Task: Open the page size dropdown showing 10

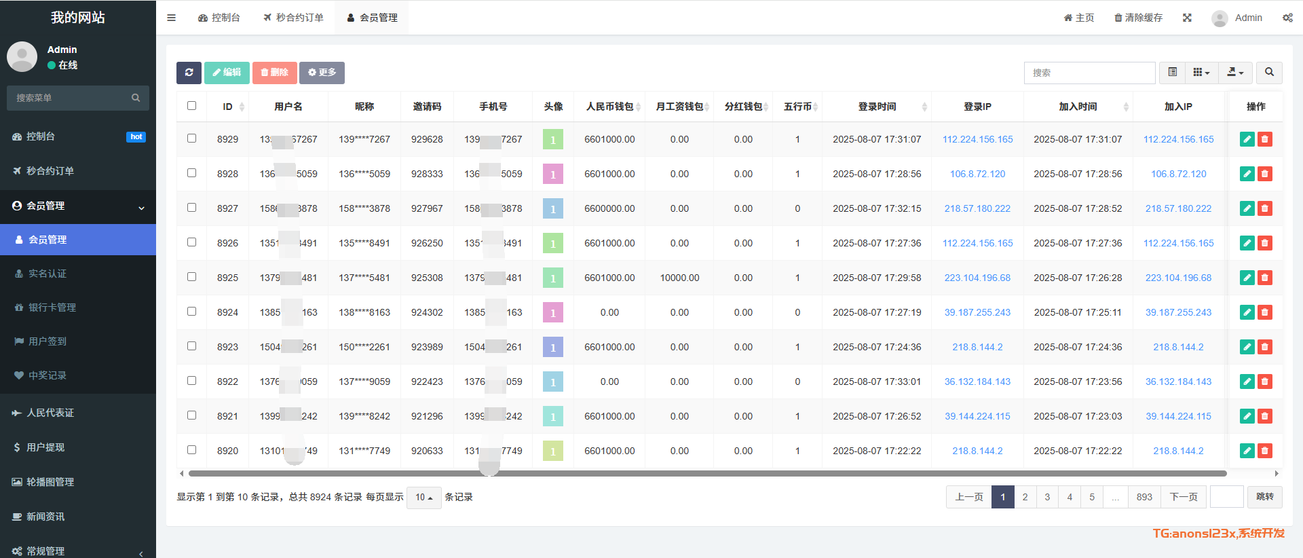Action: [x=423, y=498]
